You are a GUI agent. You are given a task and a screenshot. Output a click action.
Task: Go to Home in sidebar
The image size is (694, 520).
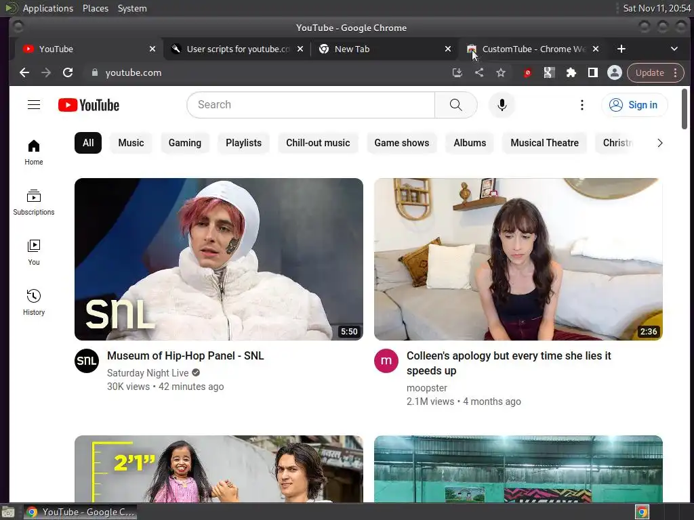pos(34,152)
